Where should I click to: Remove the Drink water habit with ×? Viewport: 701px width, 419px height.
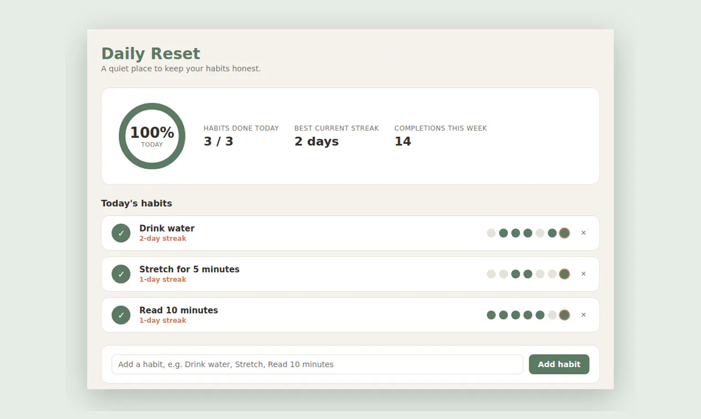pos(583,233)
